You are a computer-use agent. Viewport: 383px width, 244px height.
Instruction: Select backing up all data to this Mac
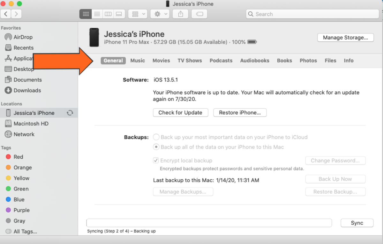156,147
